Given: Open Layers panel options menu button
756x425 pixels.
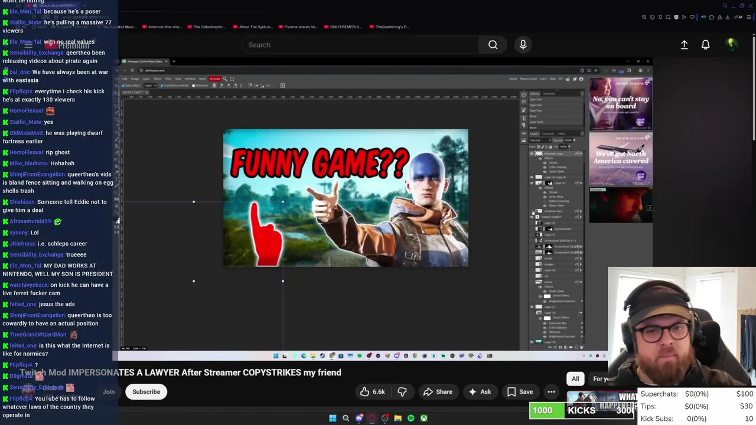Looking at the screenshot, I should pos(582,133).
